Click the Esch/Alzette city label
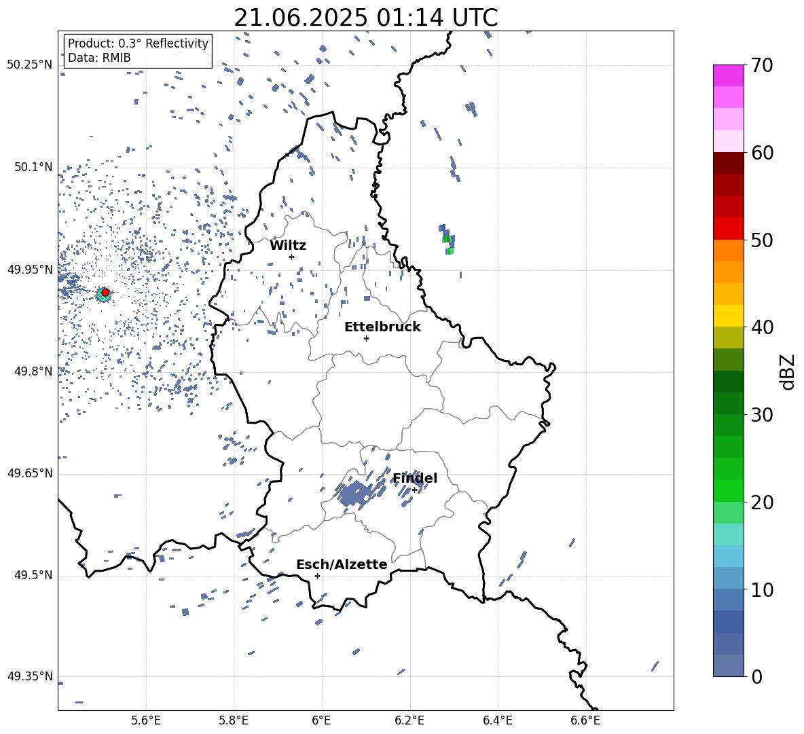 pos(342,564)
